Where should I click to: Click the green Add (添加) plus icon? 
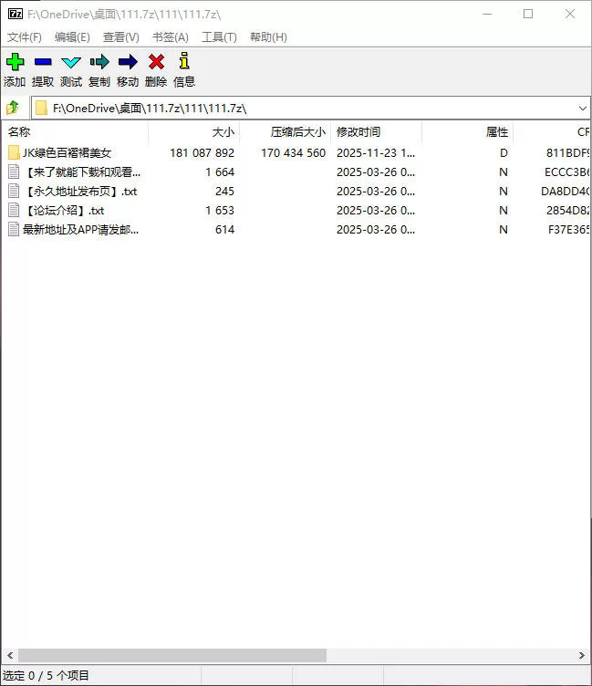pyautogui.click(x=15, y=62)
